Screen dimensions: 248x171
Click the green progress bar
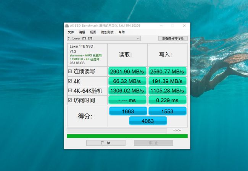click(127, 136)
